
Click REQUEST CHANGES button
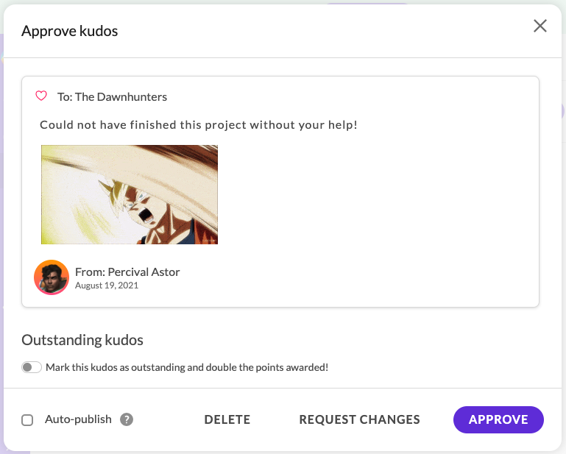(359, 419)
